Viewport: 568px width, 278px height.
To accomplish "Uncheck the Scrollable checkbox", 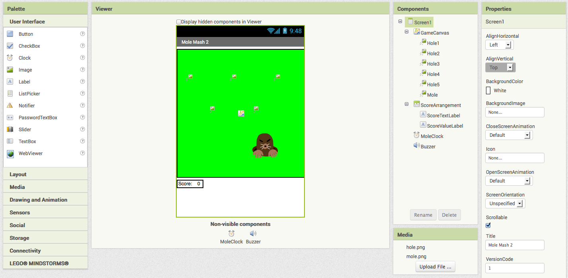I will point(488,226).
